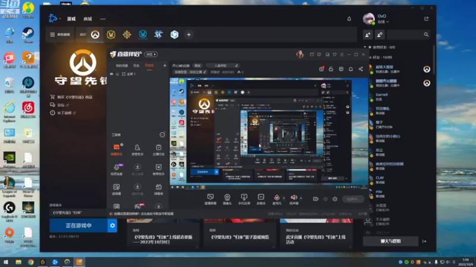
Task: Switch to the first scene tab 我的场景
Action: (x=122, y=65)
